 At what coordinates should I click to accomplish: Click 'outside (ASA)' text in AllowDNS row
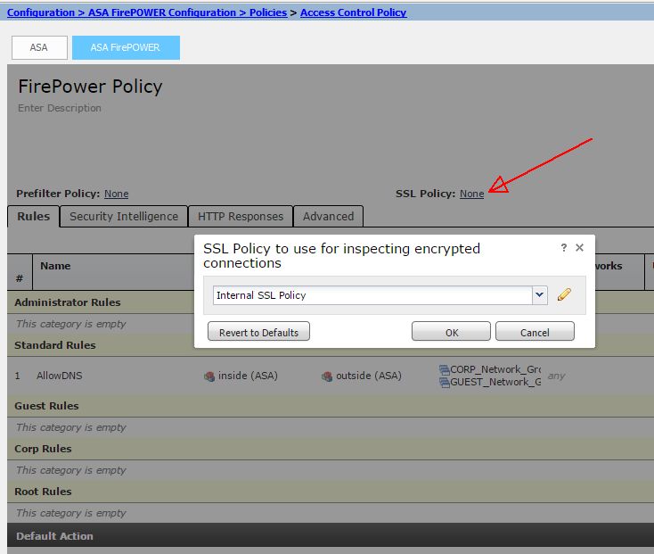point(369,376)
